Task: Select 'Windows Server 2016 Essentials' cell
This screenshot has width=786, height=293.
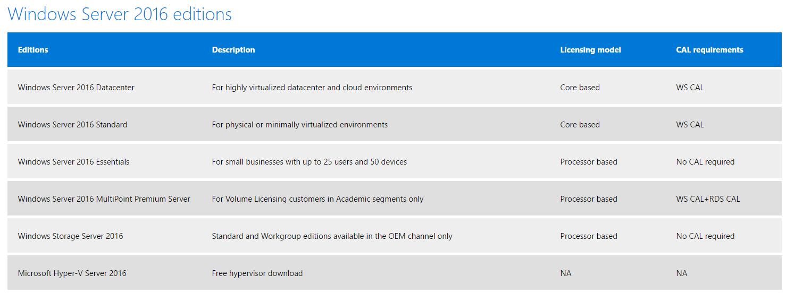Action: click(x=73, y=162)
